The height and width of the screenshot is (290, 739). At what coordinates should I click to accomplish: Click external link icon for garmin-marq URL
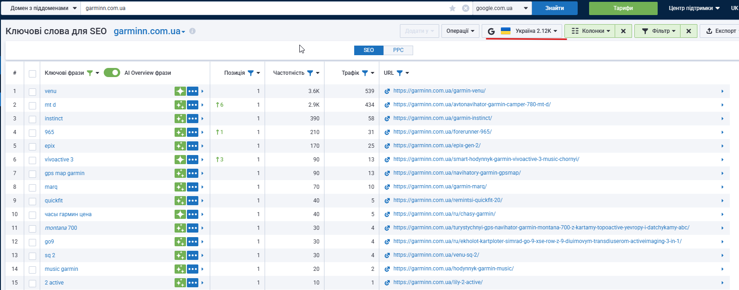pyautogui.click(x=387, y=187)
